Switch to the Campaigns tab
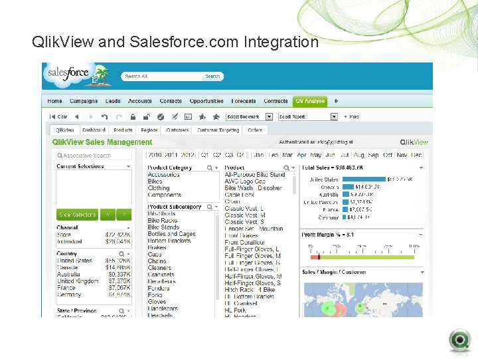Viewport: 478px width, 359px height. (84, 101)
